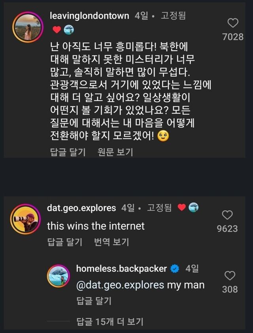This screenshot has height=333, width=253.
Task: Tap 답글 달기 under 'this wins the internet'
Action: coord(64,242)
